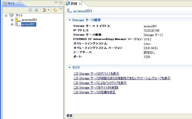Select acmsms001 in the site tree
The width and height of the screenshot is (192, 119).
pyautogui.click(x=29, y=20)
